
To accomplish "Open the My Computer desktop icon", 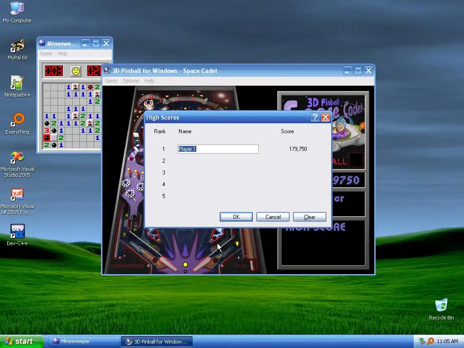I will point(17,12).
